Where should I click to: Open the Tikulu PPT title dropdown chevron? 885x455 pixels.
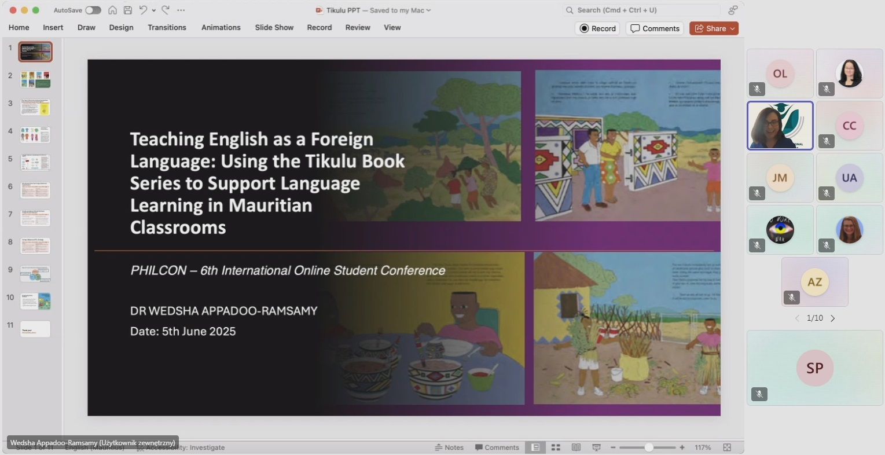[x=428, y=10]
